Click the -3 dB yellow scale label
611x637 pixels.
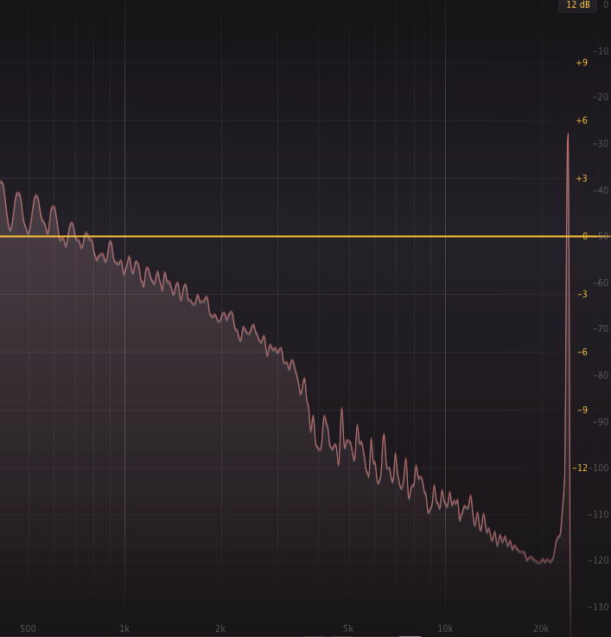(582, 295)
